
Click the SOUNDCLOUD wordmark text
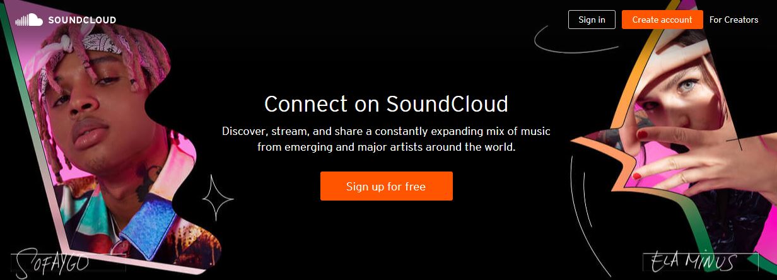[x=82, y=20]
